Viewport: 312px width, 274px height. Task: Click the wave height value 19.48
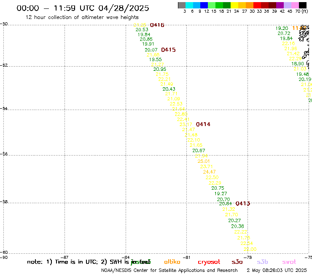tap(302, 74)
